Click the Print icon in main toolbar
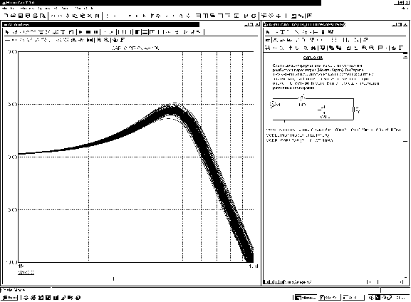 [35, 16]
